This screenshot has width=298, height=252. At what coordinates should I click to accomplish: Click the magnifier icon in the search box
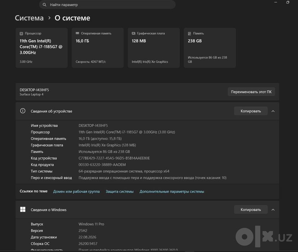[44, 5]
